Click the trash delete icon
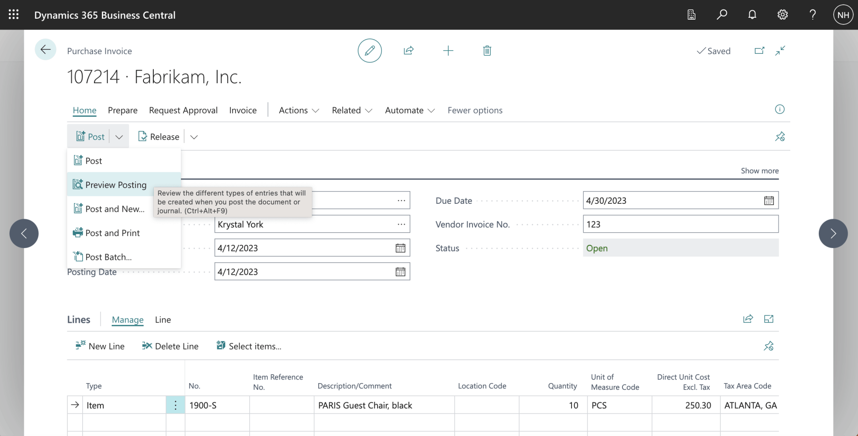Viewport: 858px width, 436px height. point(487,50)
